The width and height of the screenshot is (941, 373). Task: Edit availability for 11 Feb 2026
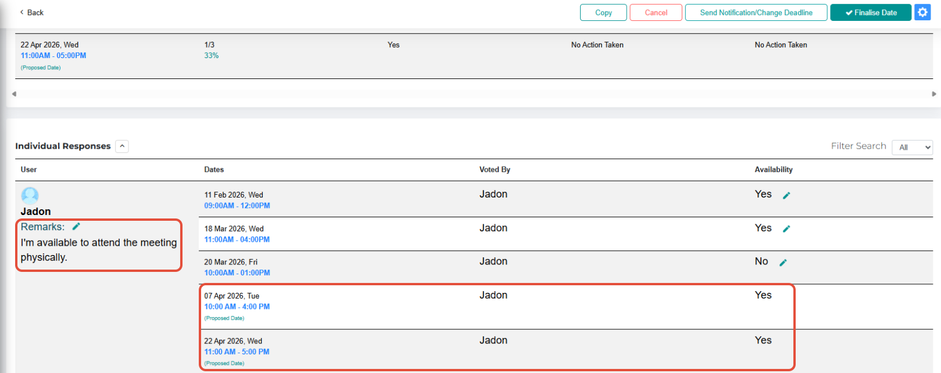point(786,195)
